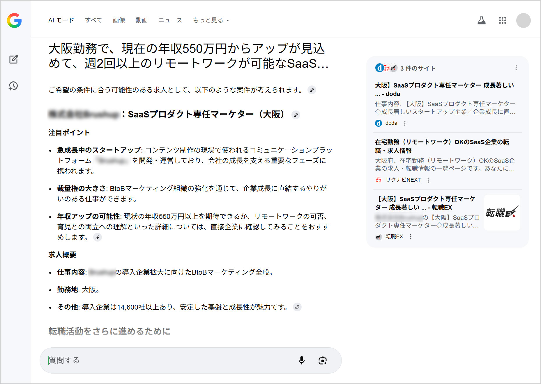Switch to the ニュース tab

(x=170, y=20)
